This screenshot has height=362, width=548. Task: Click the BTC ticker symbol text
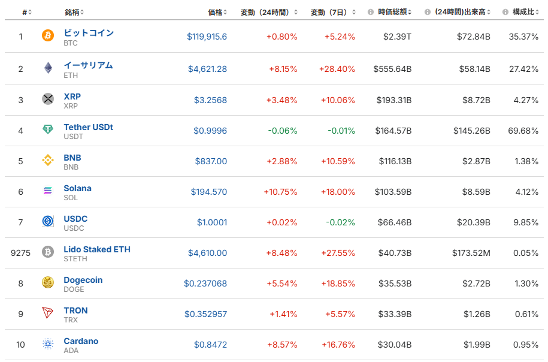[71, 43]
